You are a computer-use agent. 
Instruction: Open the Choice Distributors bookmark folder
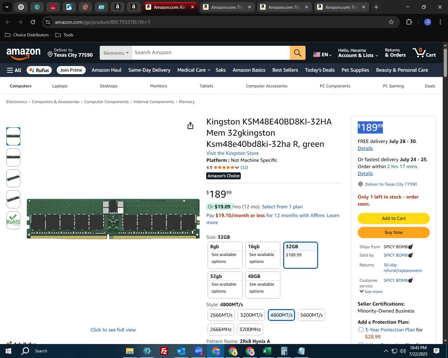[27, 35]
